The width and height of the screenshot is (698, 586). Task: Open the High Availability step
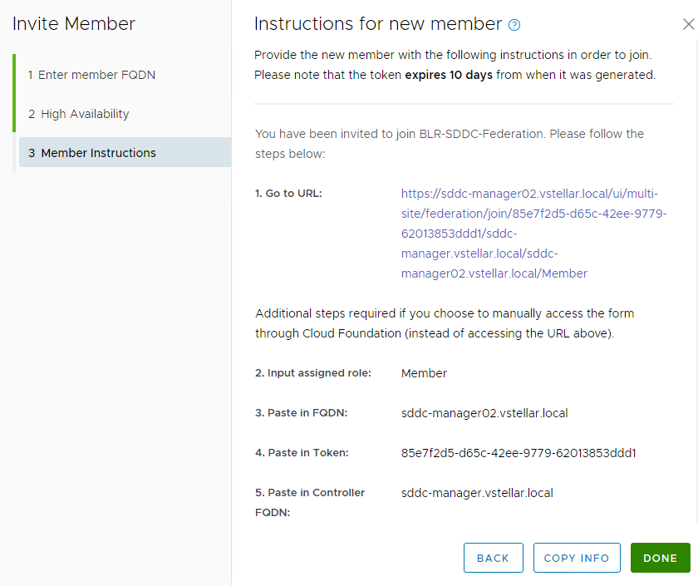78,114
